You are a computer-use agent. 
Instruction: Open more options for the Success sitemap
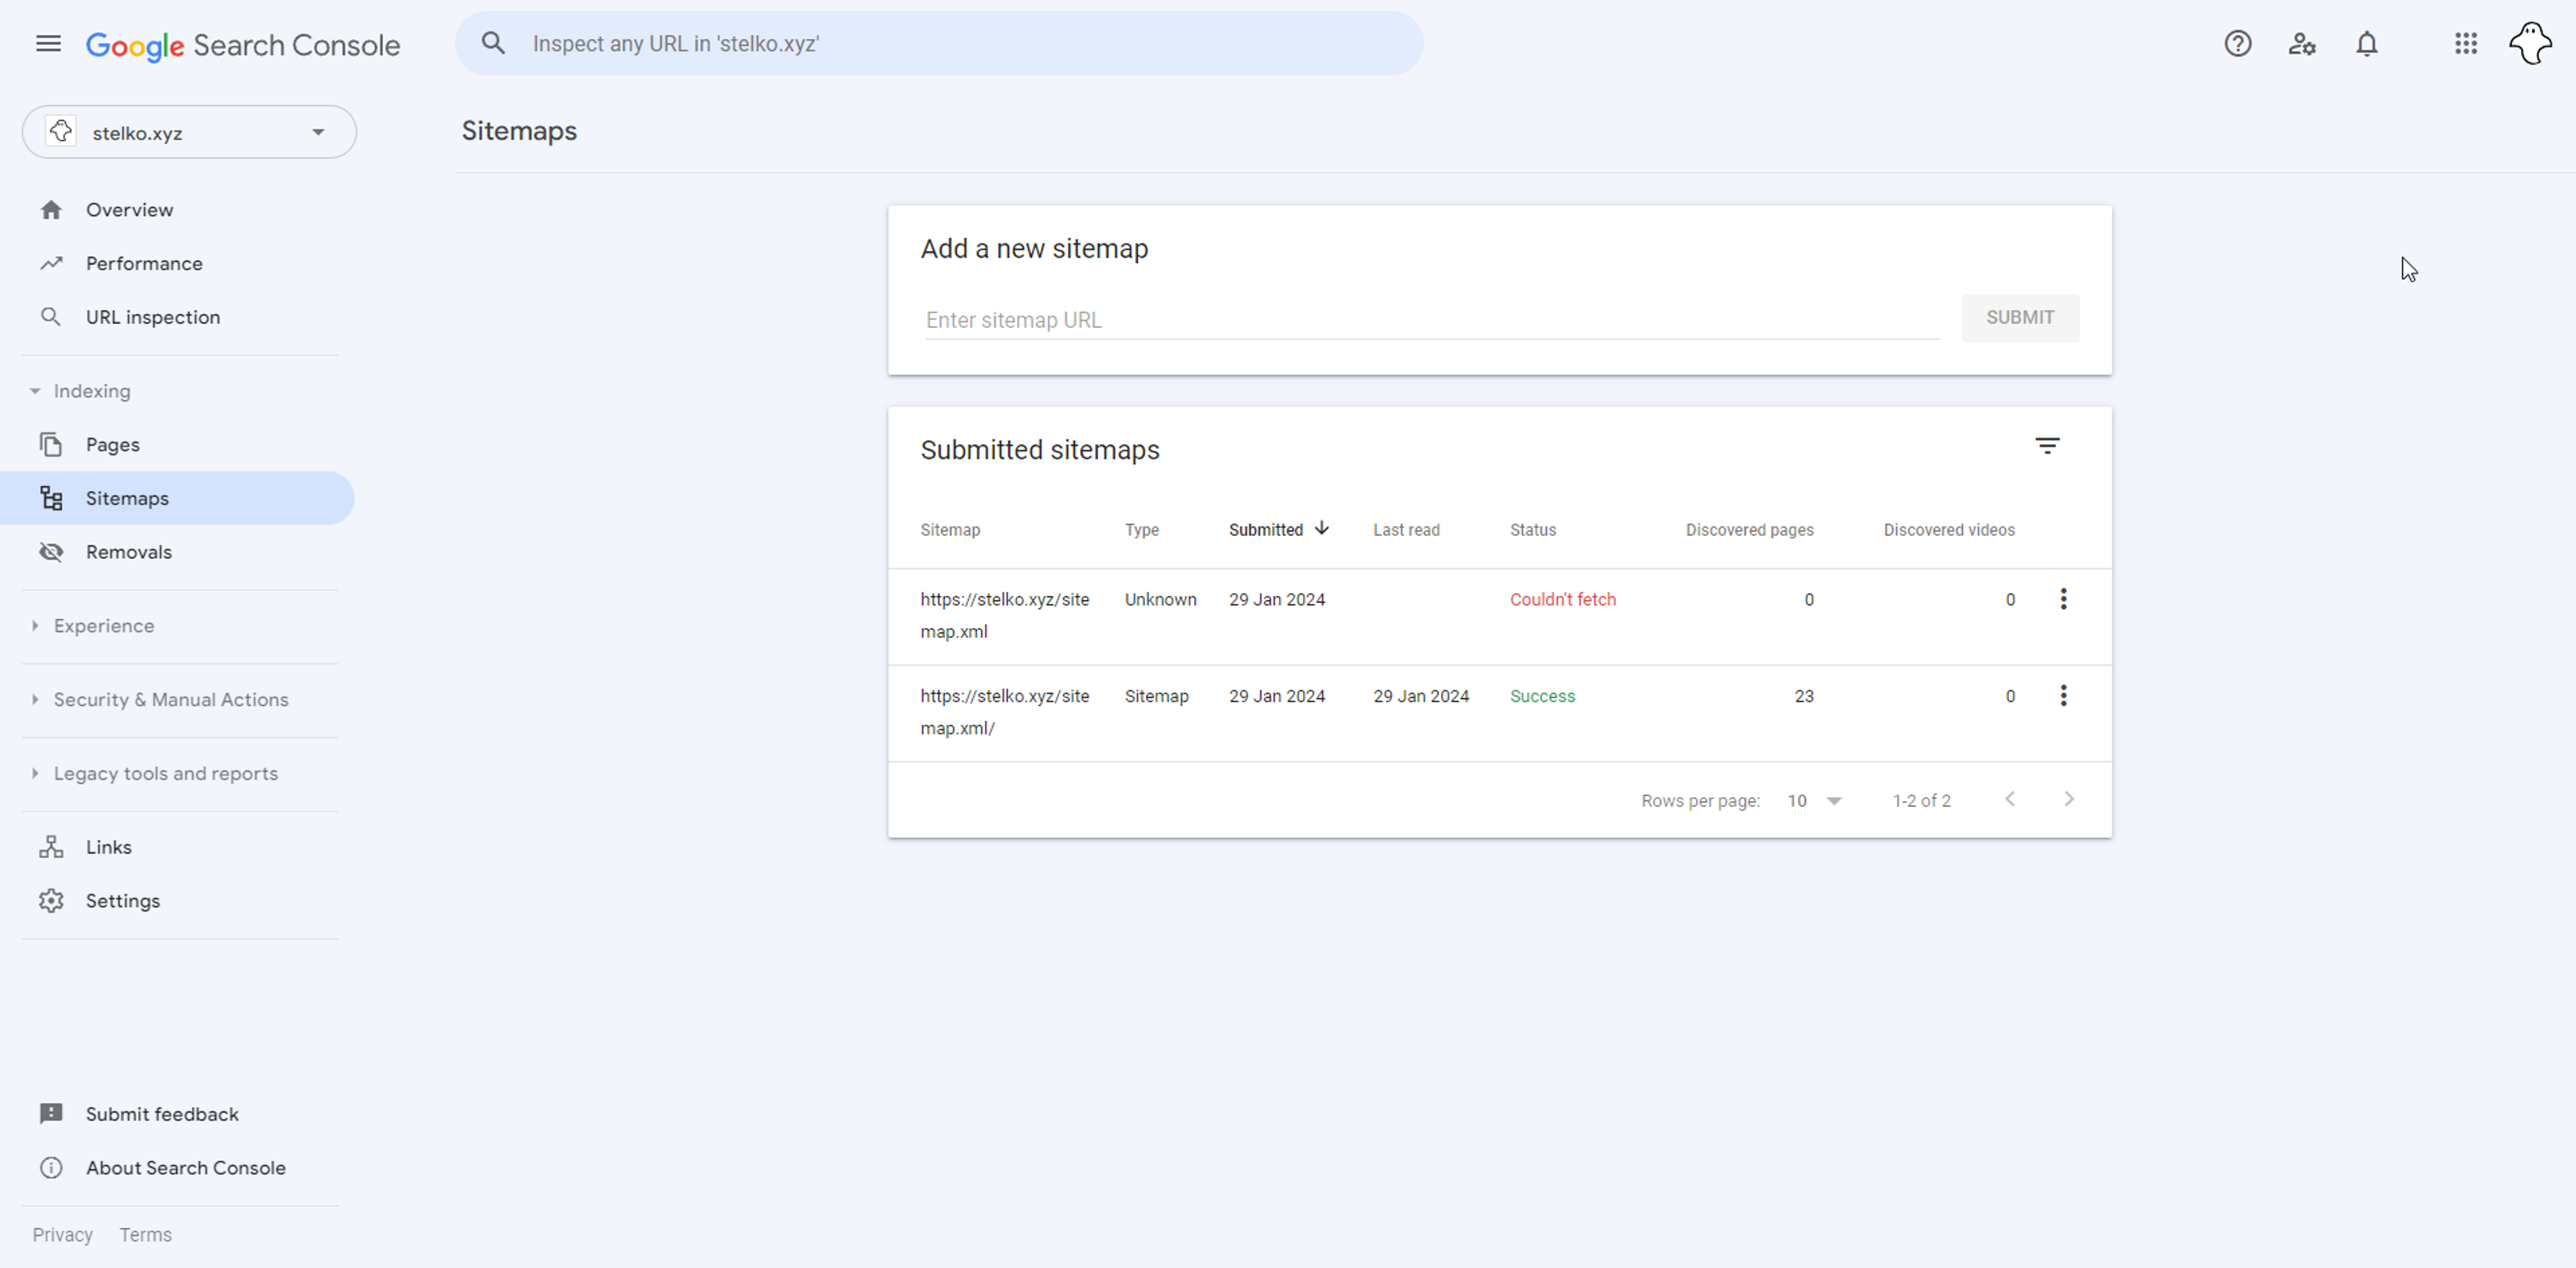(2063, 696)
